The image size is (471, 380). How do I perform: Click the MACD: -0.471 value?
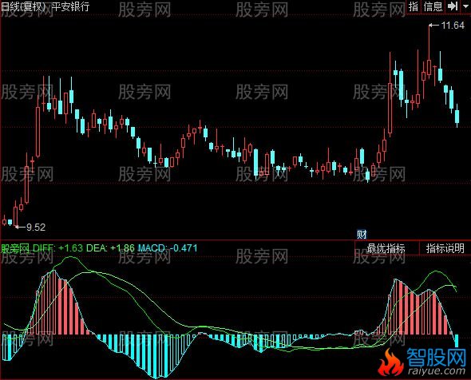point(168,248)
